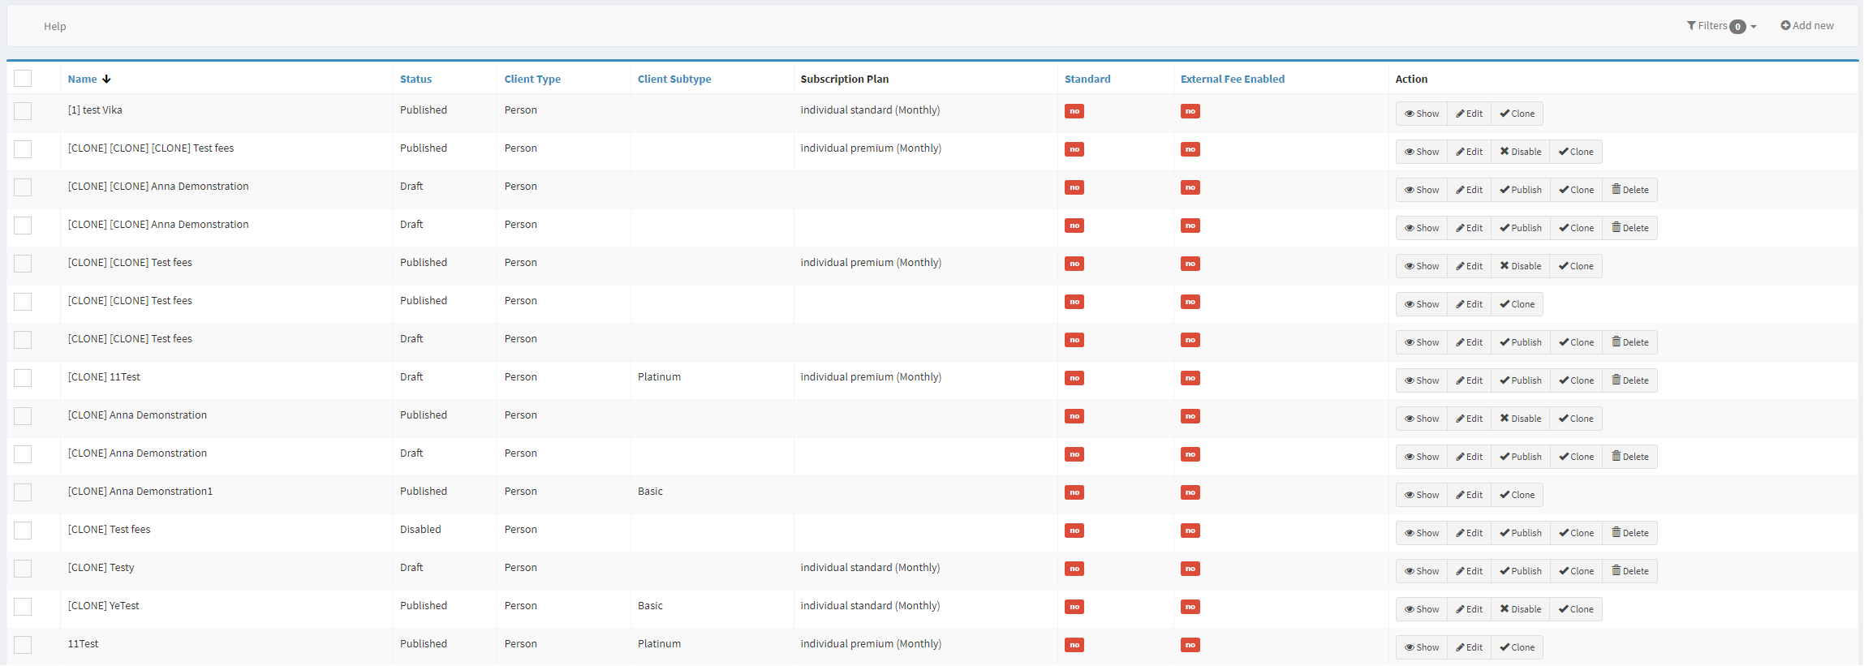
Task: Clone [CLONE] Anna Demonstration1 entry
Action: (x=1517, y=495)
